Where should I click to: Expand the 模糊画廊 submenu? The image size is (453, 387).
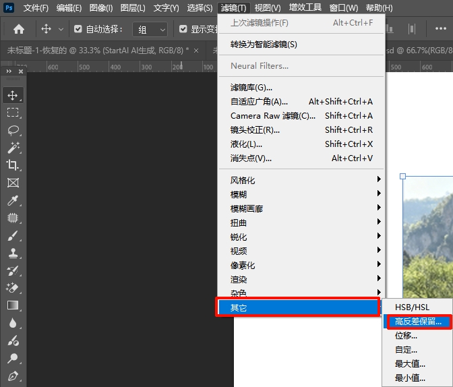click(x=301, y=208)
